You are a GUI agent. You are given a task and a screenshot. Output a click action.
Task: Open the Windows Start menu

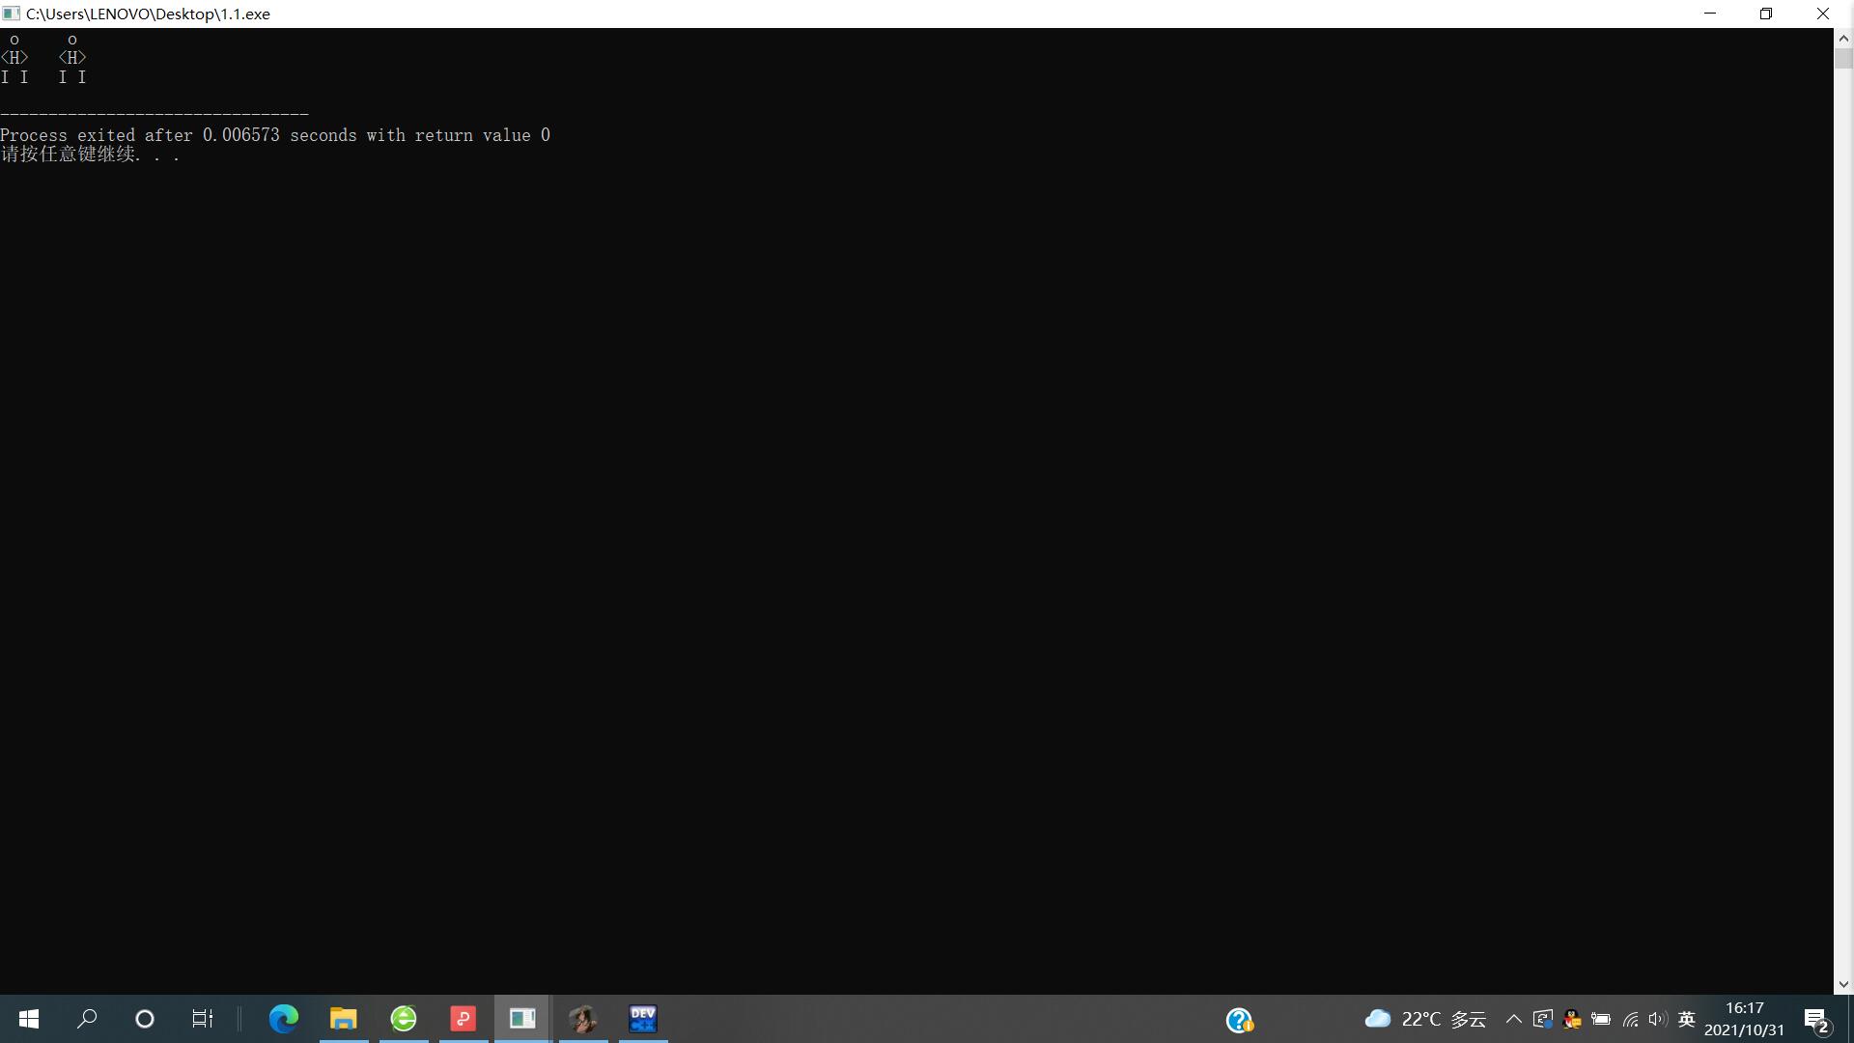point(29,1019)
